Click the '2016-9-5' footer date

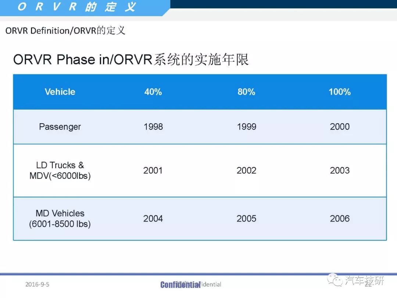point(37,284)
